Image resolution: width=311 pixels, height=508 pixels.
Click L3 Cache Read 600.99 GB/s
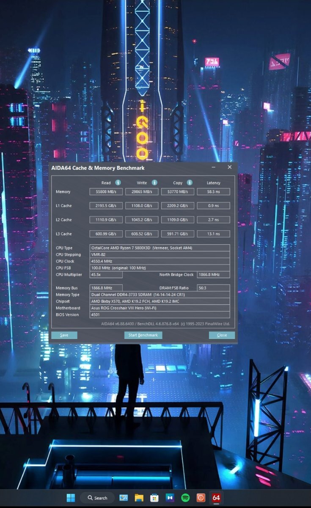pyautogui.click(x=106, y=234)
